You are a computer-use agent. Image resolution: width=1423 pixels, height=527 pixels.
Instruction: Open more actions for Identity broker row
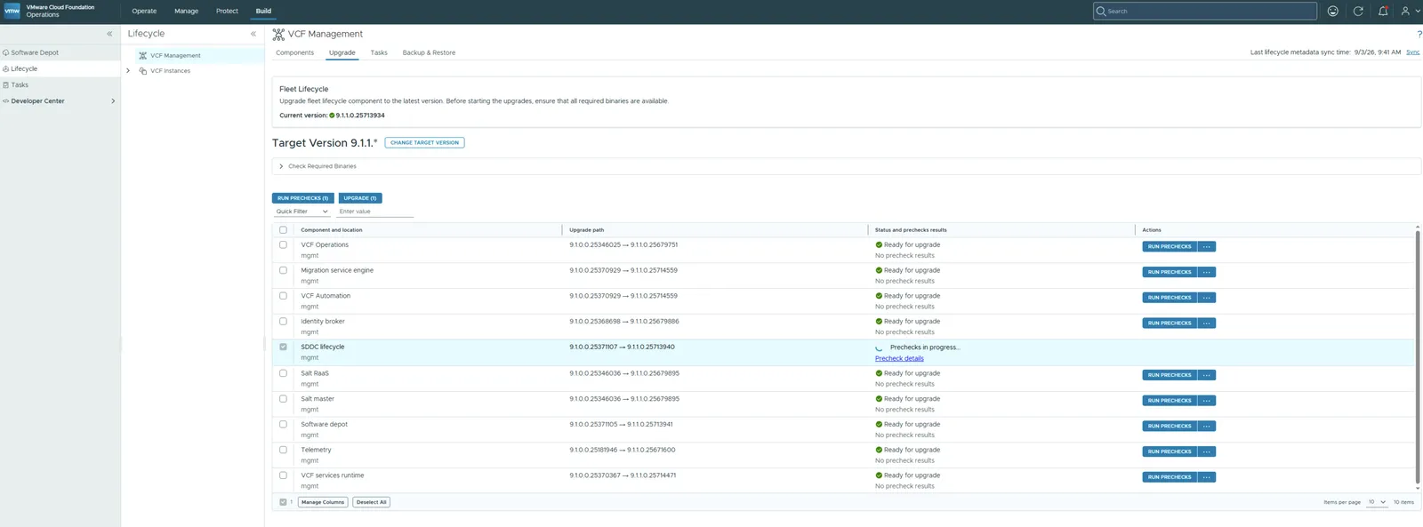(1206, 323)
